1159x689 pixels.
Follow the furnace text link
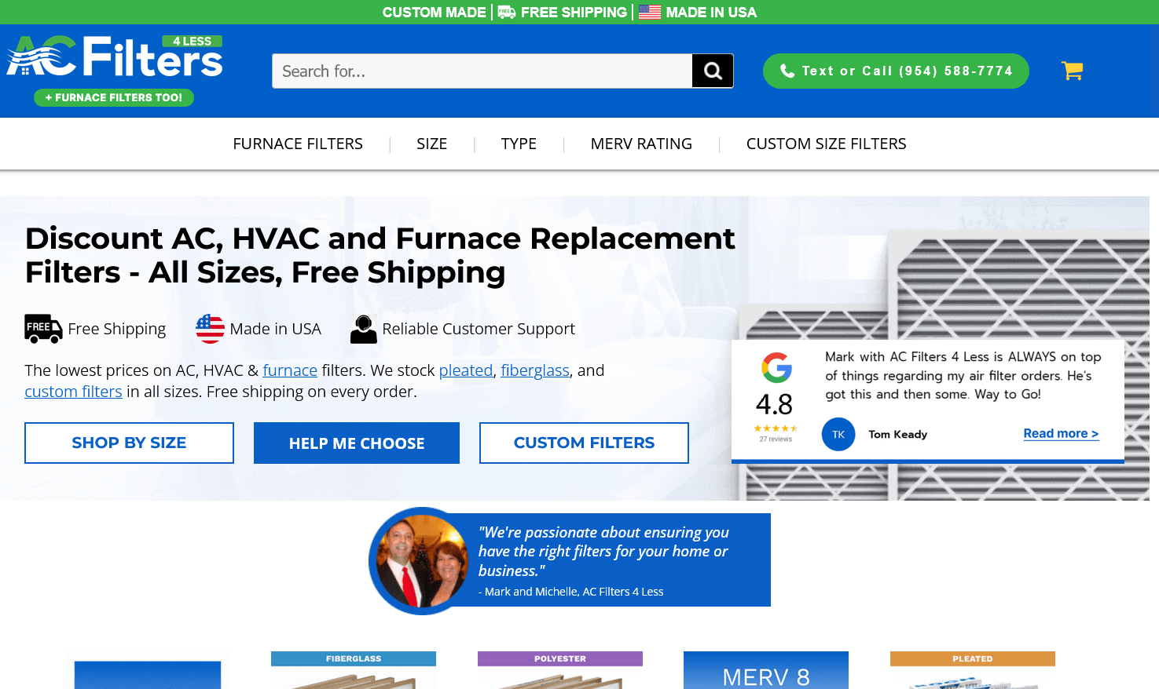click(x=290, y=370)
